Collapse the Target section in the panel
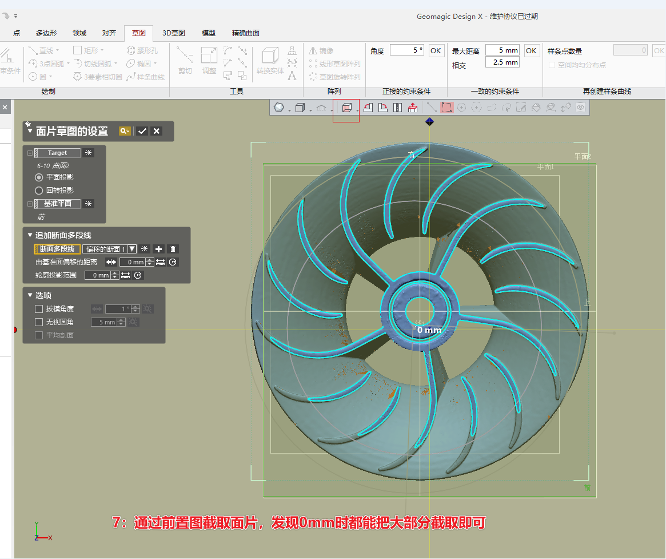Image resolution: width=666 pixels, height=559 pixels. (x=29, y=153)
